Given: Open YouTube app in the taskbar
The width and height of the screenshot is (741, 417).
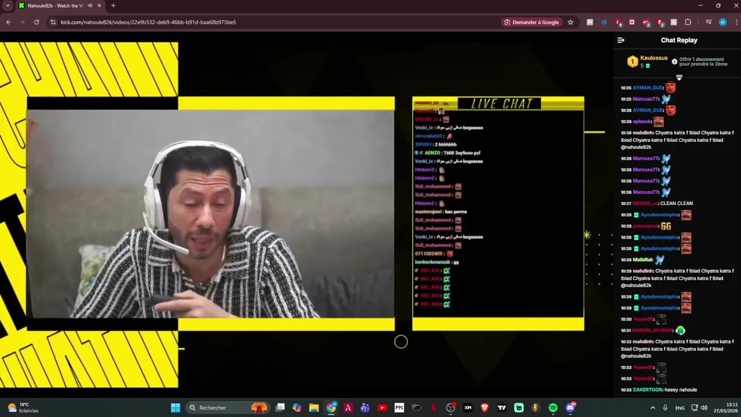Looking at the screenshot, I should click(382, 408).
